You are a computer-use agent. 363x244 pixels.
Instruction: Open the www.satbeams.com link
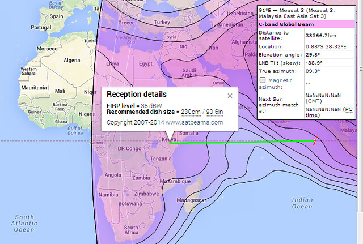click(x=194, y=122)
